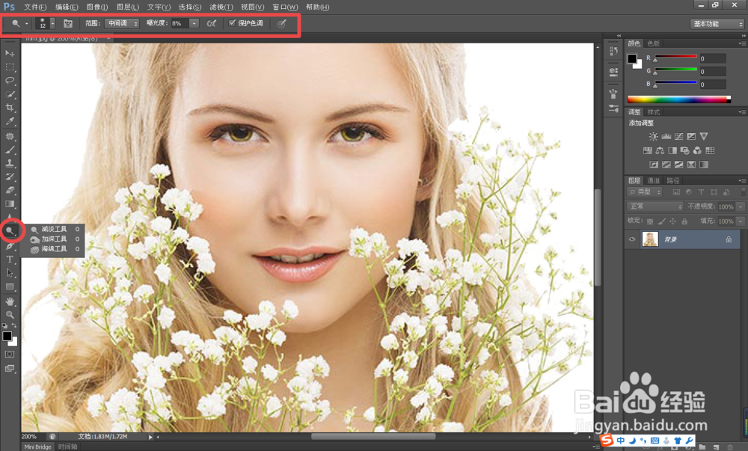This screenshot has height=451, width=748.
Task: Select the History Brush tool
Action: coord(10,177)
